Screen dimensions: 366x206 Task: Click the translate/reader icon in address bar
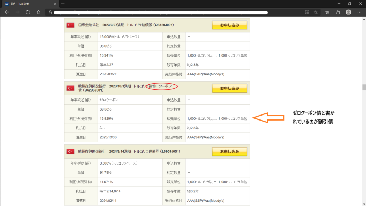pos(306,12)
